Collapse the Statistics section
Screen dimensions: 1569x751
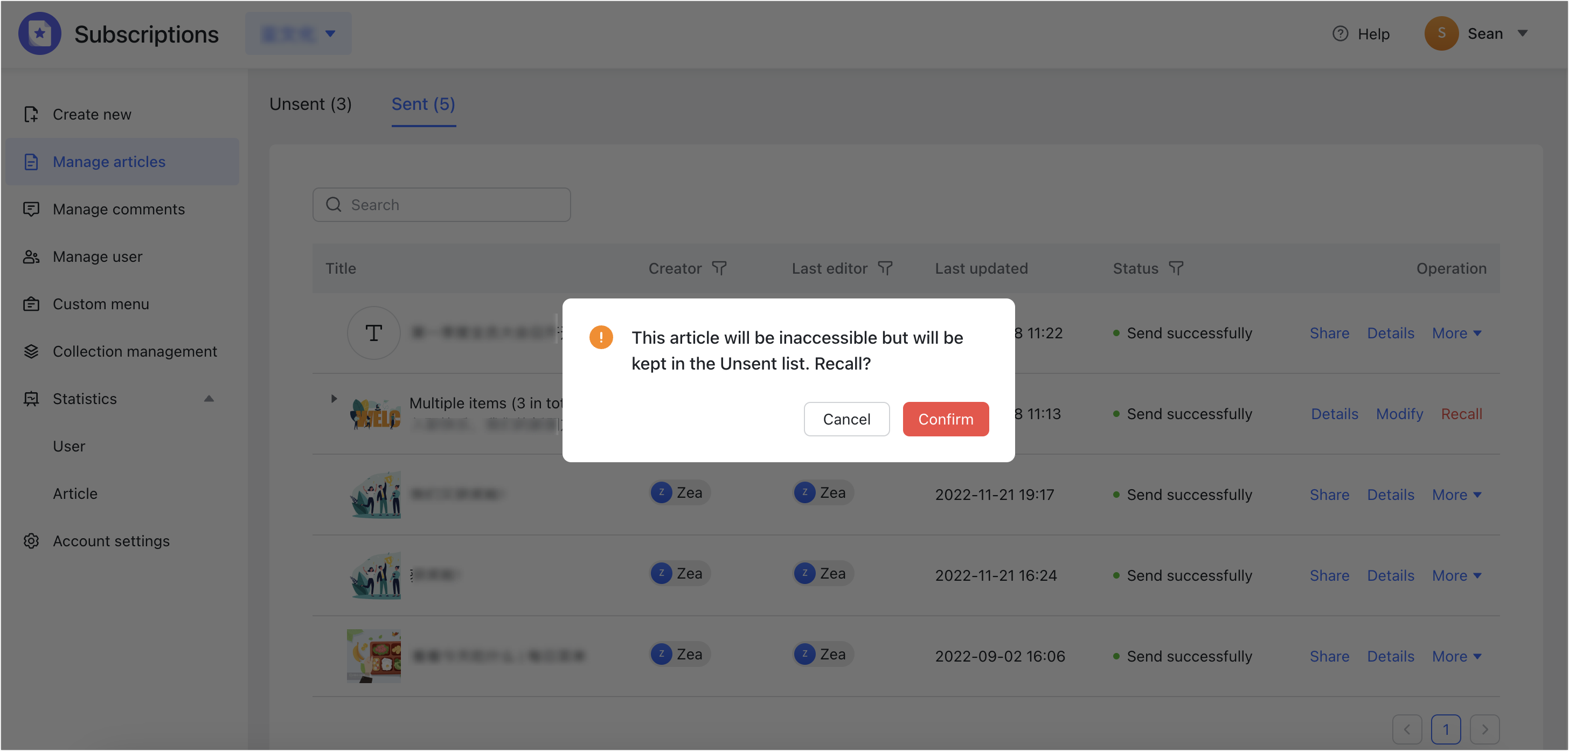(209, 398)
